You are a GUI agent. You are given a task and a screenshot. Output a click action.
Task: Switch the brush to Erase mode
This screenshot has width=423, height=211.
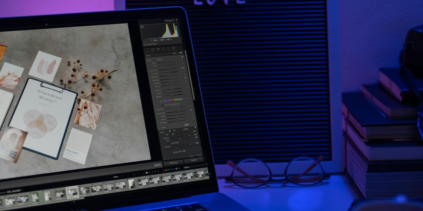[x=186, y=129]
